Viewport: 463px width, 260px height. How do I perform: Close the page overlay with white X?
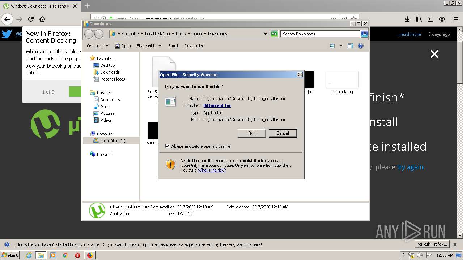coord(434,54)
